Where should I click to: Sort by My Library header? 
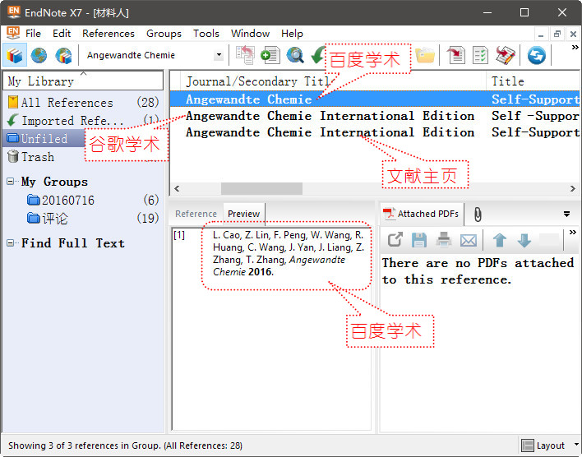pyautogui.click(x=83, y=81)
